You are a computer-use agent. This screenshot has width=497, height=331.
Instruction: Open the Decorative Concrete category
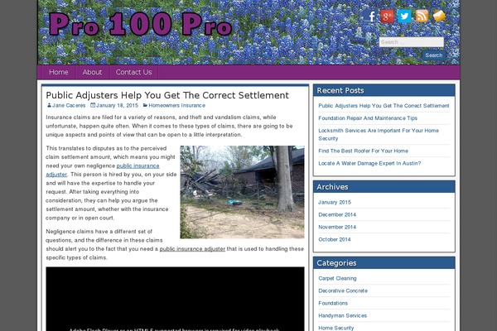point(343,290)
